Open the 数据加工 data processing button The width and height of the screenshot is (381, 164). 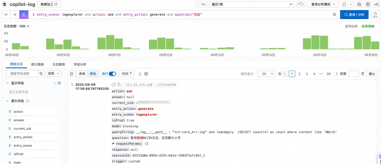pos(49,4)
